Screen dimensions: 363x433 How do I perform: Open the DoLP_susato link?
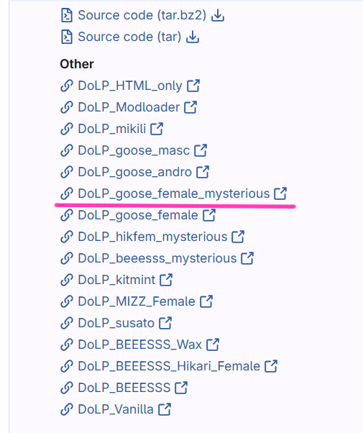point(116,323)
